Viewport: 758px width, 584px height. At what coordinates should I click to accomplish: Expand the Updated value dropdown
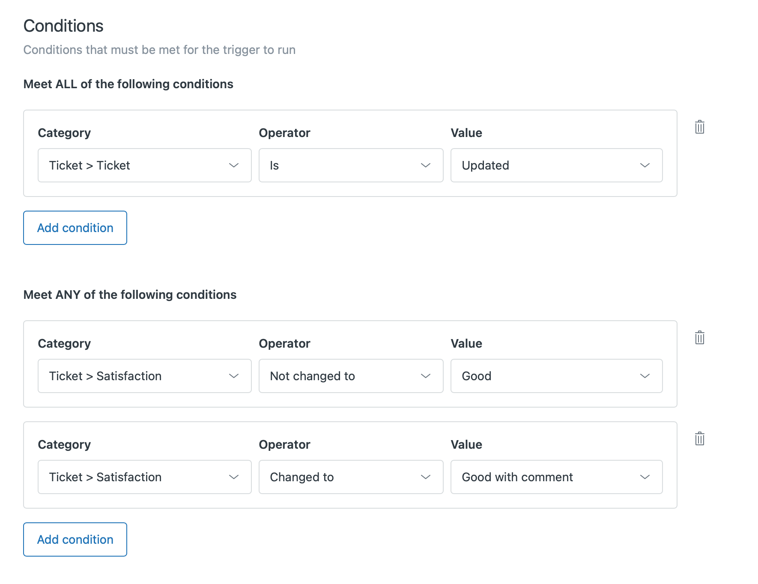[556, 165]
